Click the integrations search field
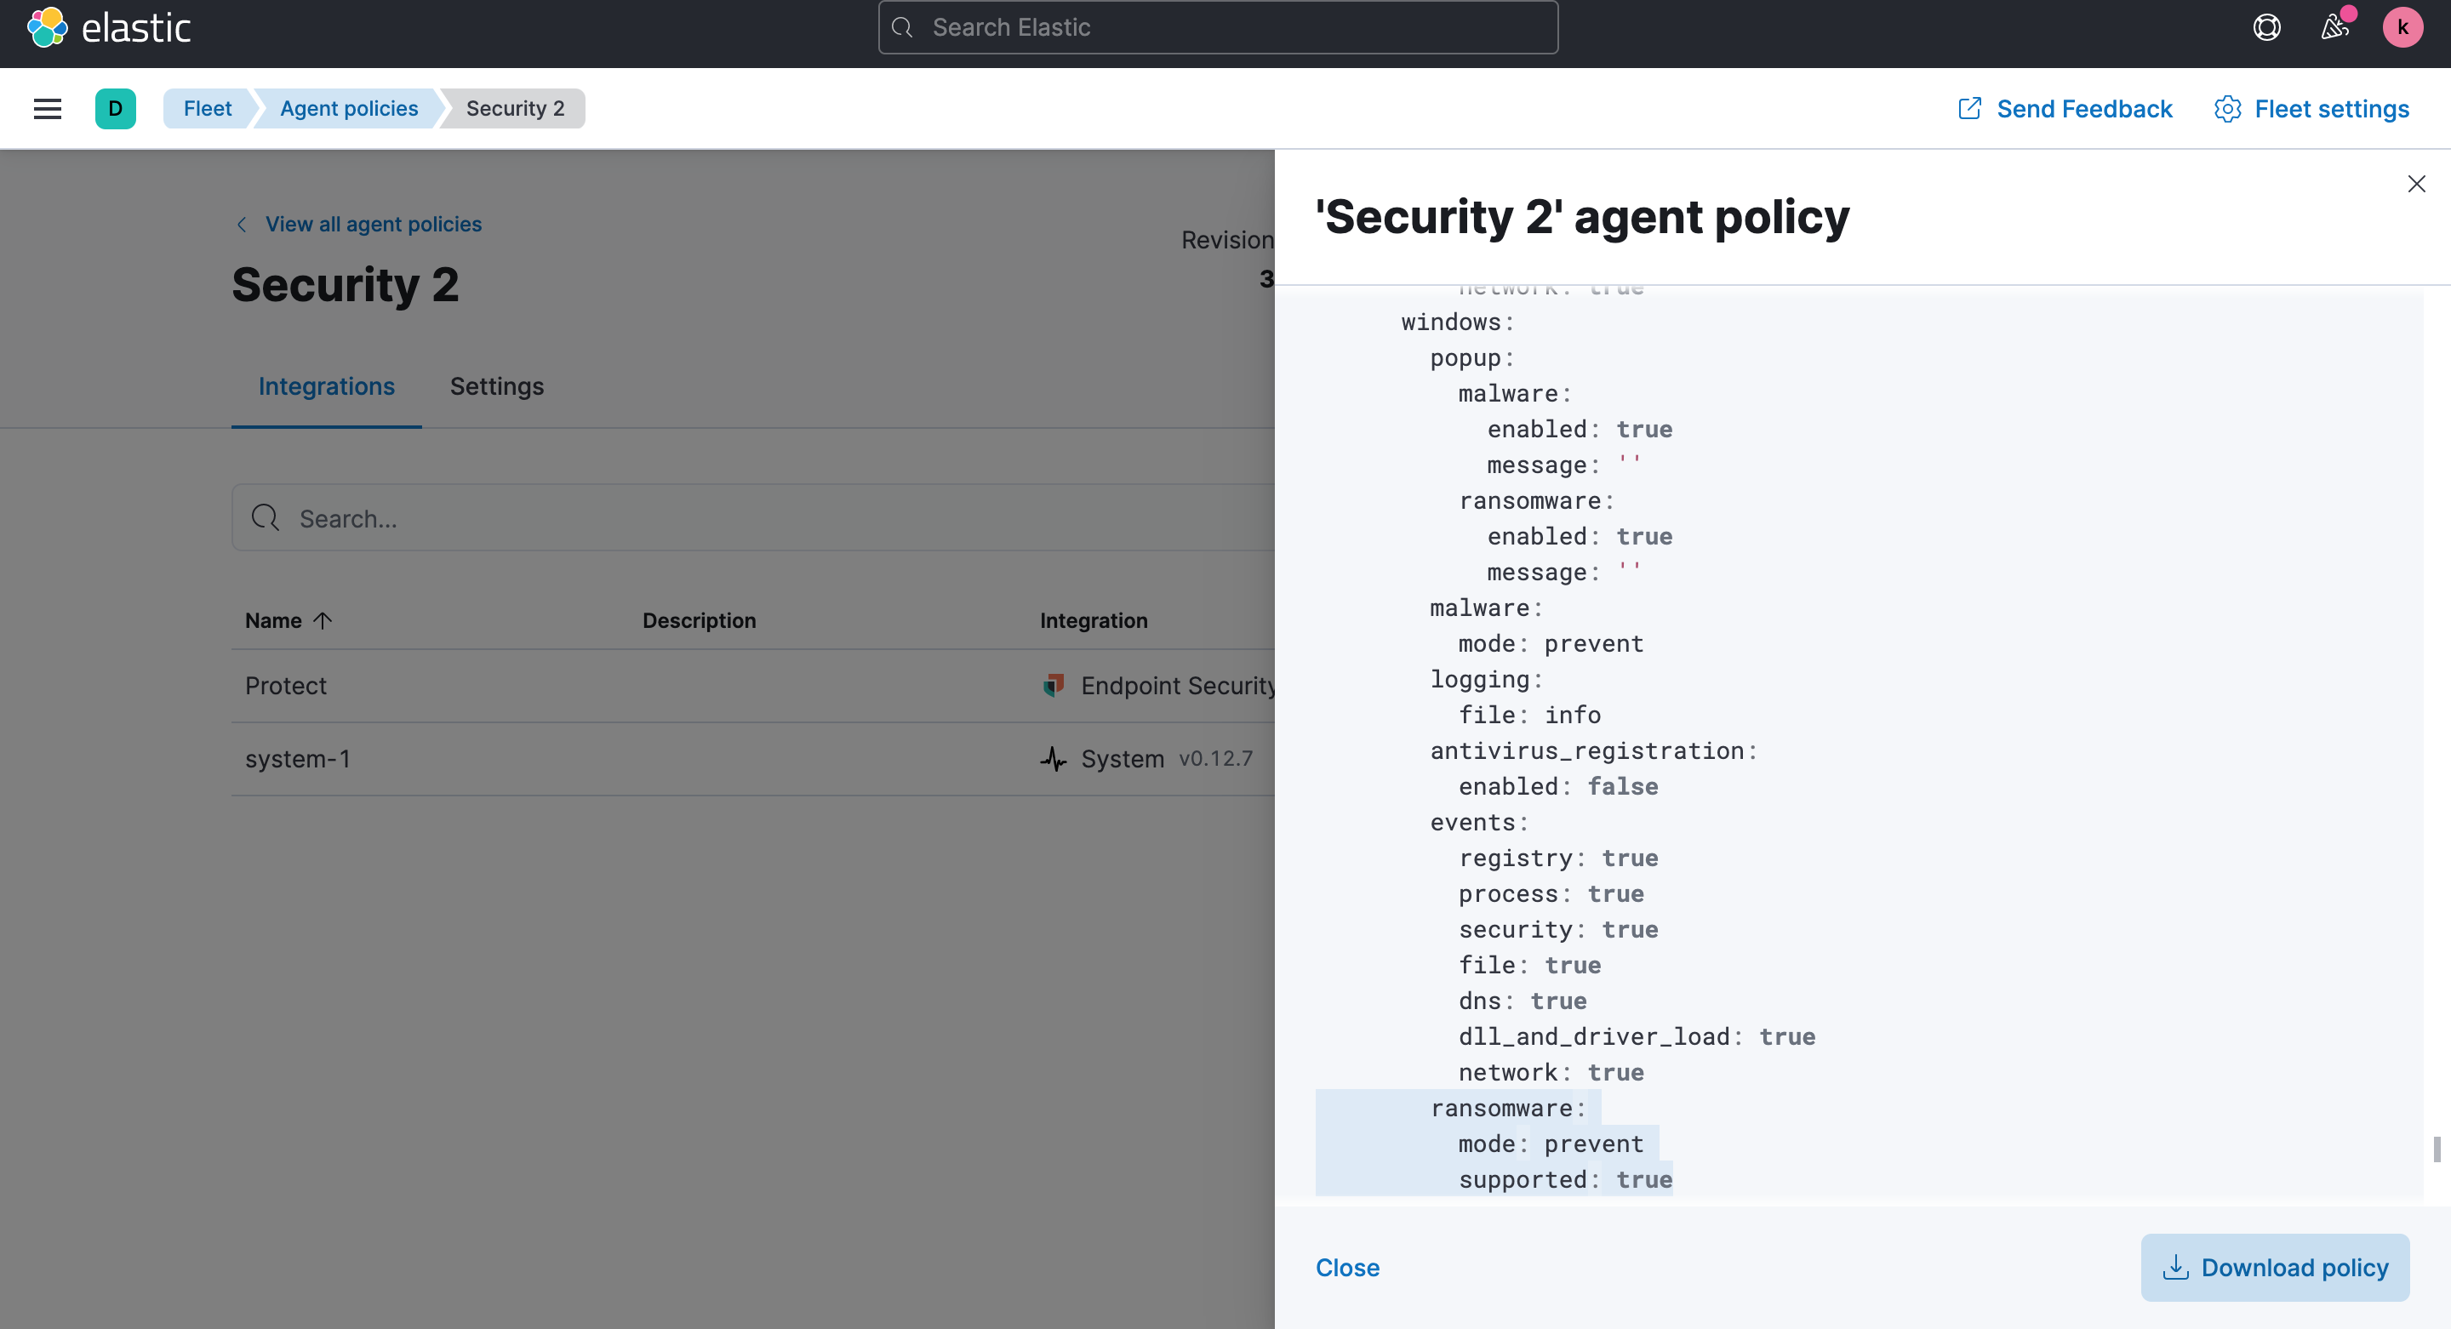2451x1329 pixels. point(666,517)
